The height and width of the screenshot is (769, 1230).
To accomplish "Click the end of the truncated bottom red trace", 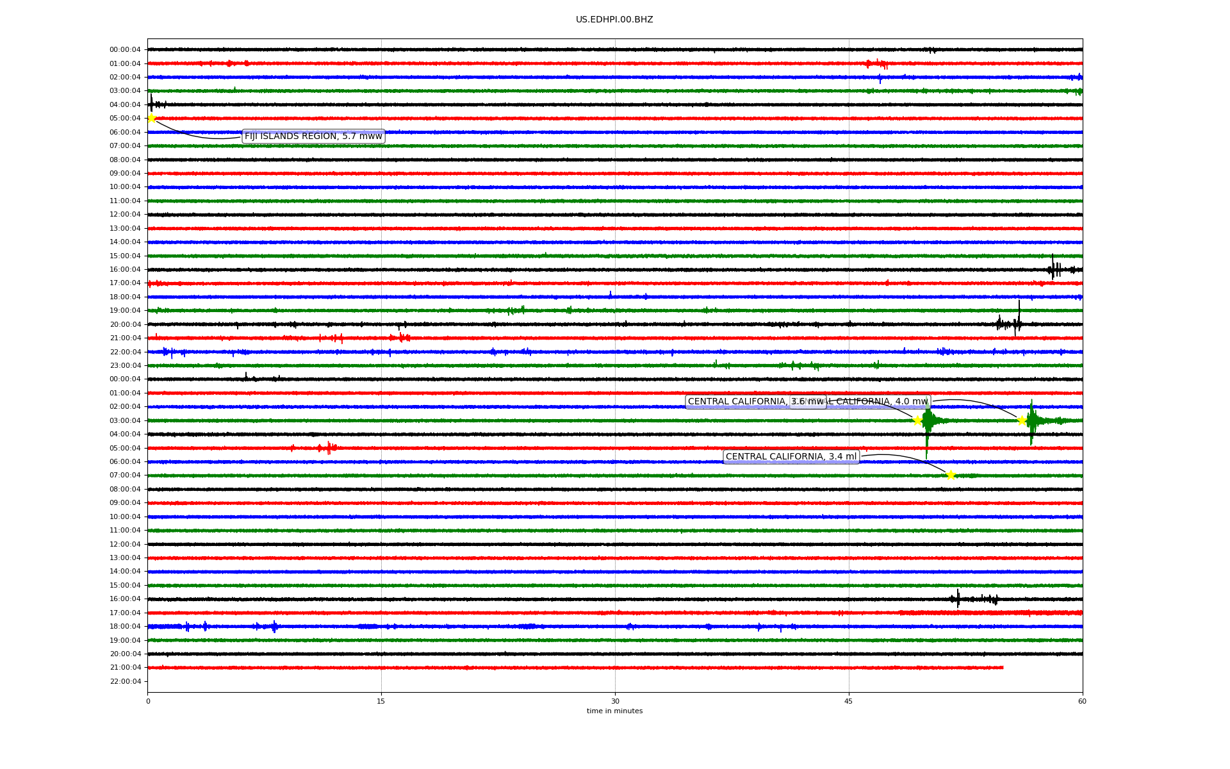I will 1002,668.
